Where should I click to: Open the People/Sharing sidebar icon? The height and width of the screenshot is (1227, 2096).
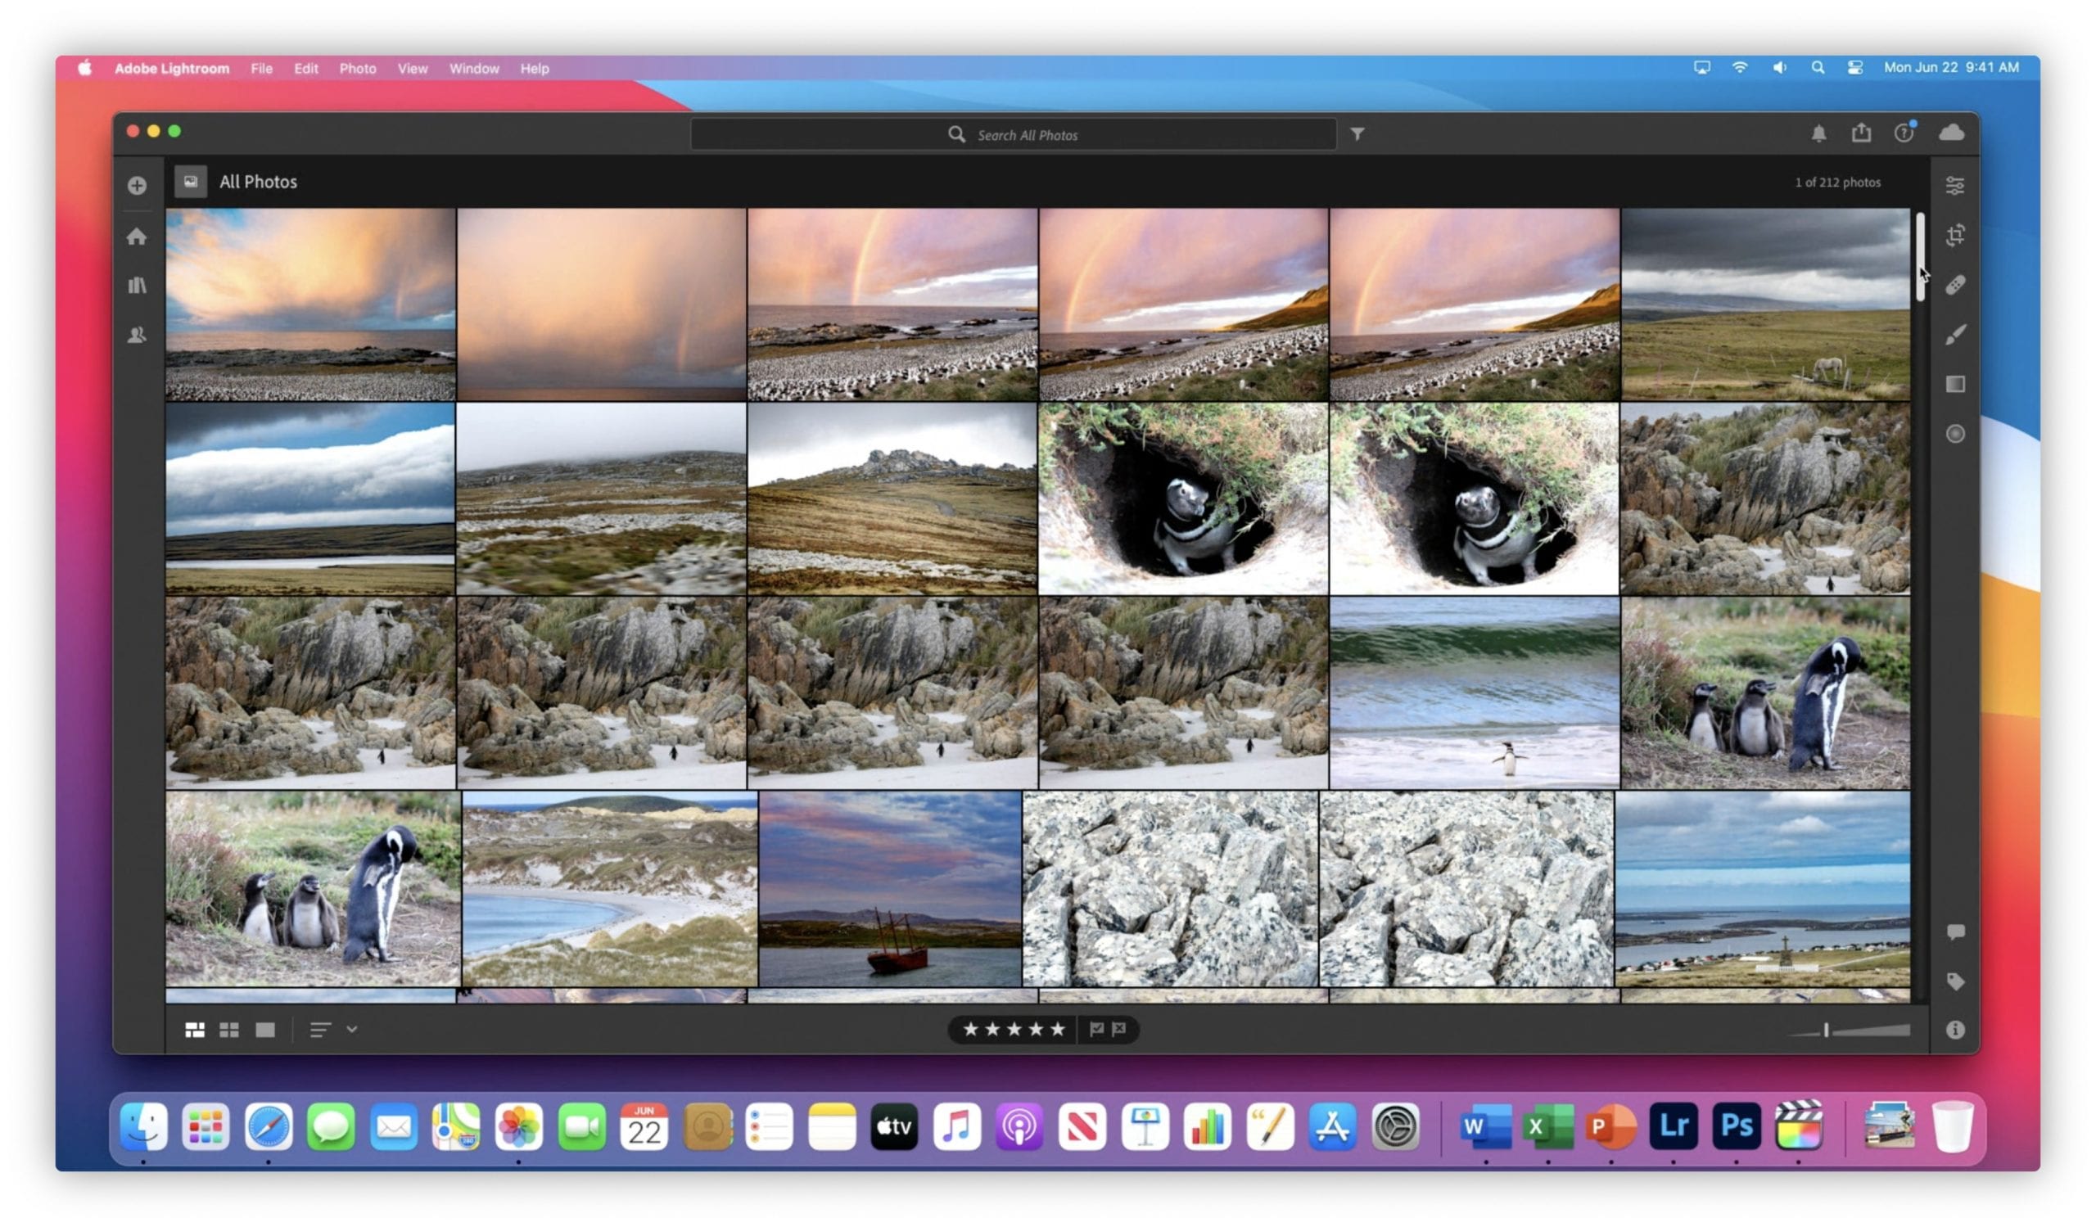pos(138,335)
